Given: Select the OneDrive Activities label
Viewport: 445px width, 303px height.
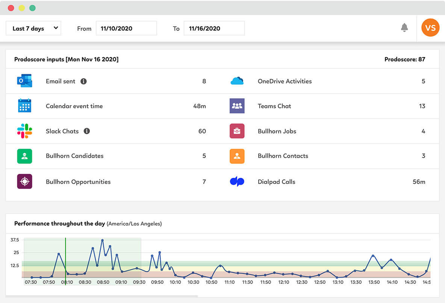Looking at the screenshot, I should [285, 81].
